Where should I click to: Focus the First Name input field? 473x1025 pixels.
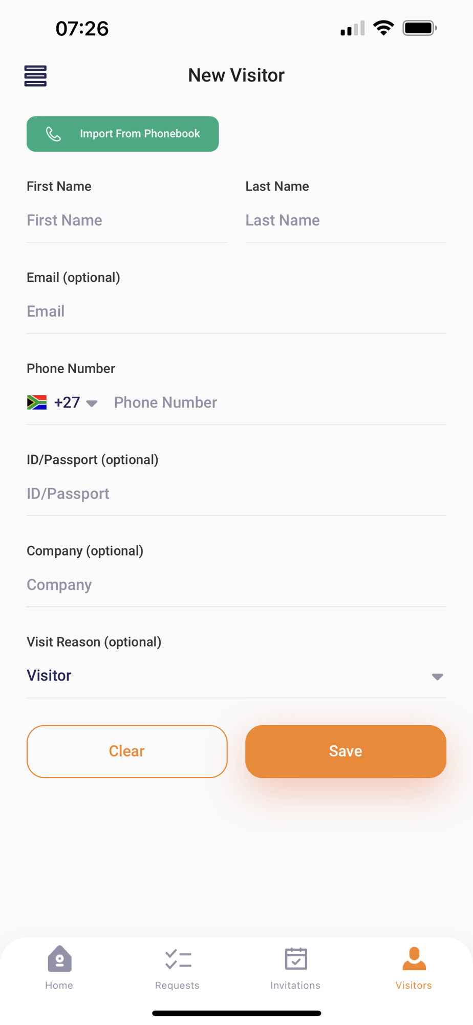(x=127, y=220)
